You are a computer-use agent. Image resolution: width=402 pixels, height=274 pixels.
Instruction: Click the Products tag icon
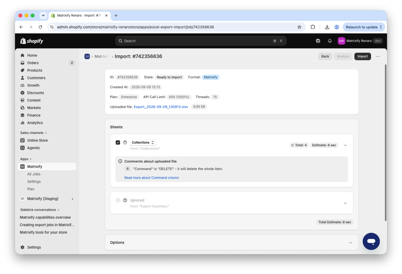coord(22,70)
